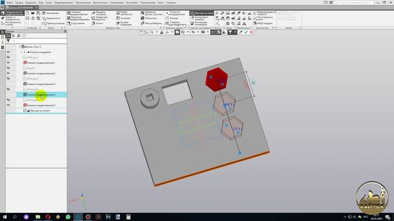Expand the Начало координат tree node

point(22,52)
